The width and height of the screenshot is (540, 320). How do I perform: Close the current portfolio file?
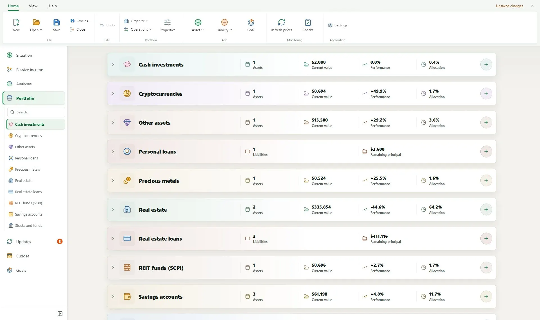coord(78,29)
